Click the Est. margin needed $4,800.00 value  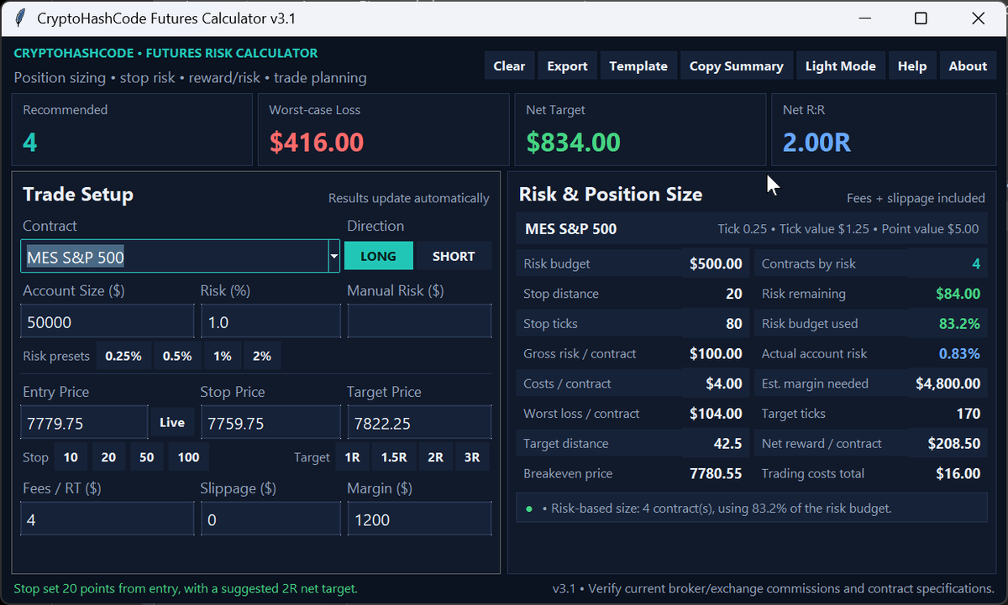(x=948, y=383)
